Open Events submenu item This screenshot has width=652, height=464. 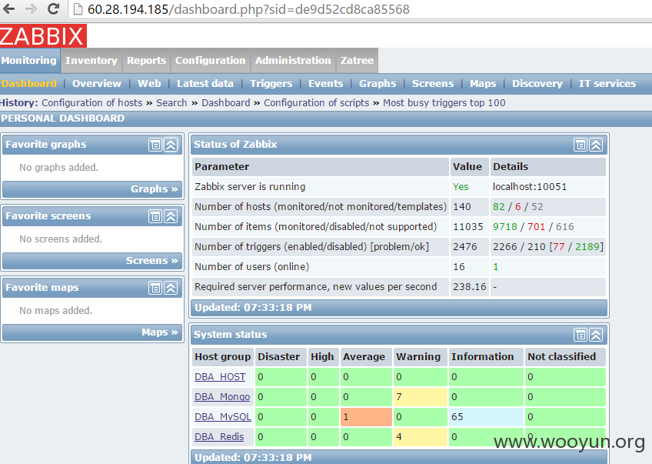[325, 84]
